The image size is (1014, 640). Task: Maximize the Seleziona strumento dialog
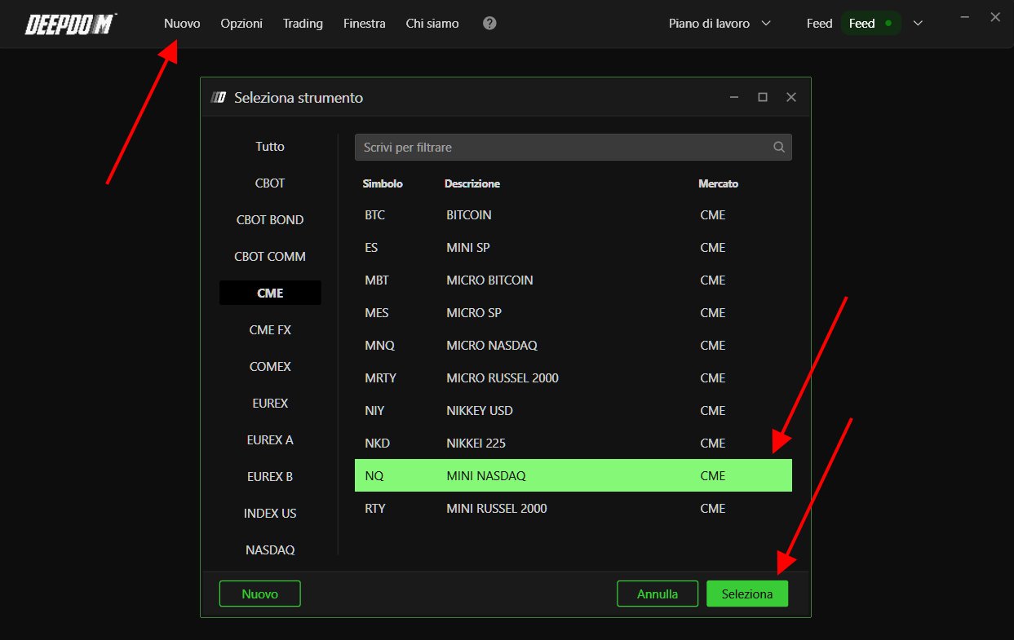763,97
